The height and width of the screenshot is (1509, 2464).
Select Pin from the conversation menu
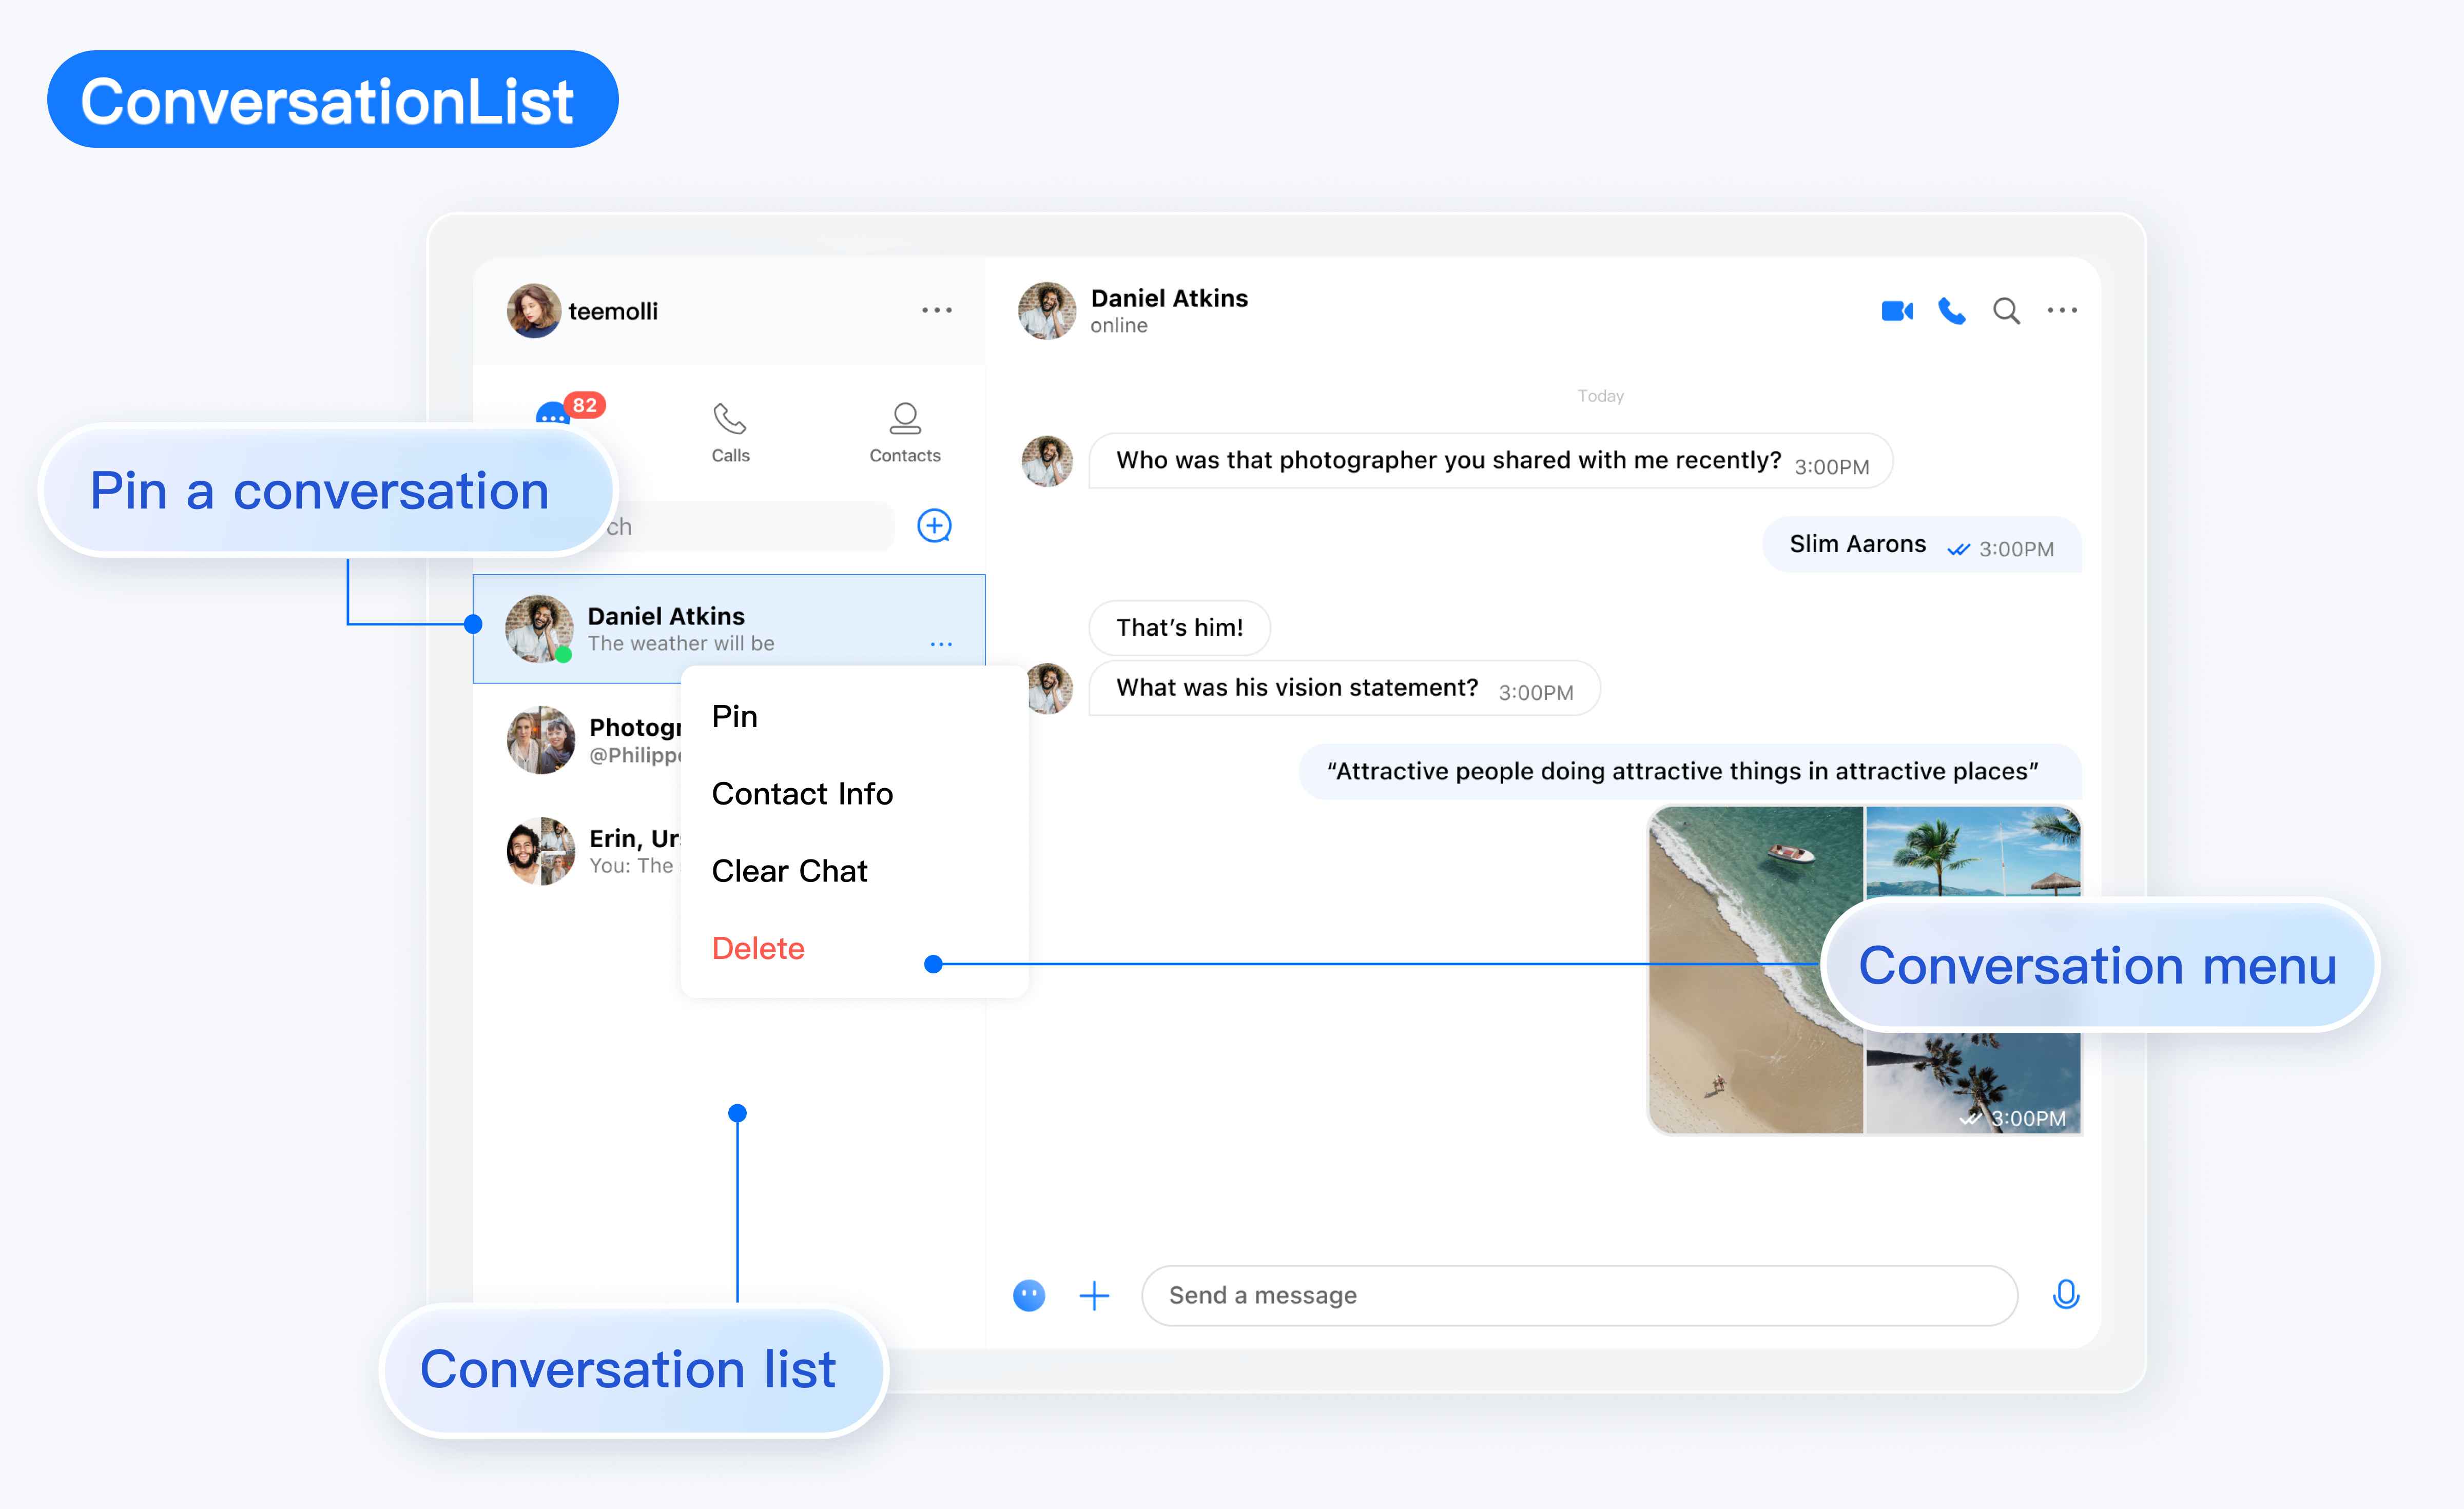tap(735, 716)
